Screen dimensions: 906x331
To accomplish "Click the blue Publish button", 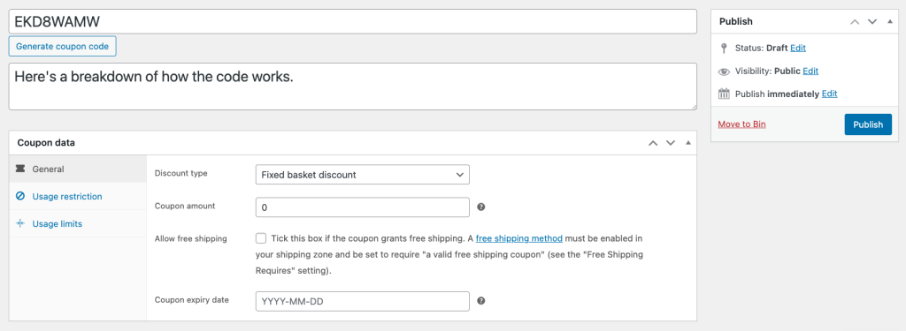I will pos(868,124).
